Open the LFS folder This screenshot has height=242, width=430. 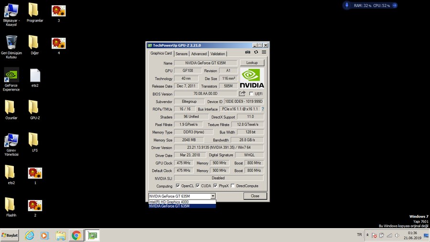click(x=34, y=142)
